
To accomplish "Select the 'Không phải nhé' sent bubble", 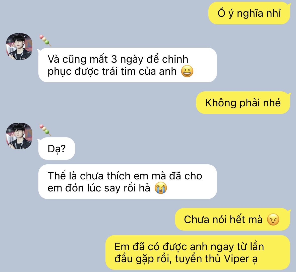I will (243, 103).
